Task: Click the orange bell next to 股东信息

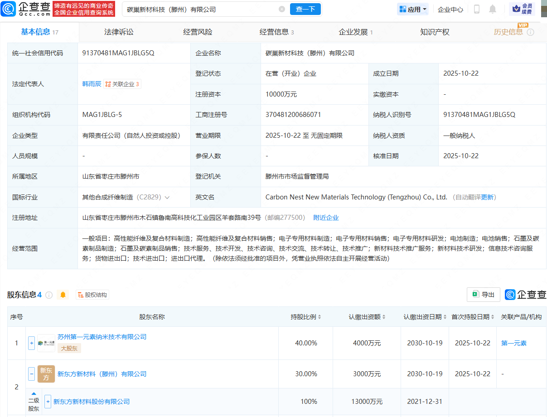Action: click(x=63, y=295)
